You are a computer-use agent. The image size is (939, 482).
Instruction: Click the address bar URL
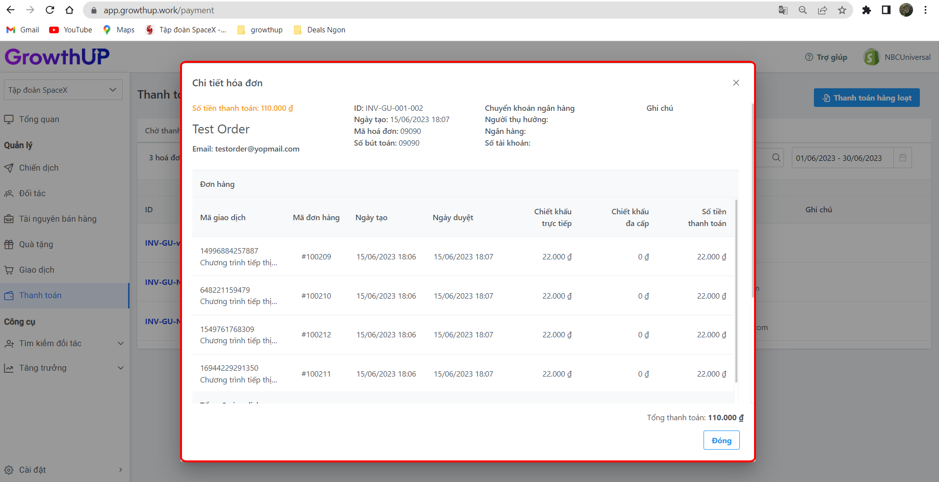click(x=158, y=10)
